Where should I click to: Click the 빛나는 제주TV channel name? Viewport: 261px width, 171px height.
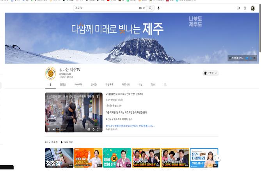coord(70,70)
